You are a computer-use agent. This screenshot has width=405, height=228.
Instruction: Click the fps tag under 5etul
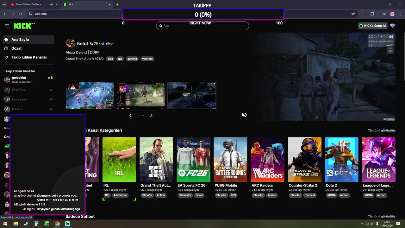(120, 59)
